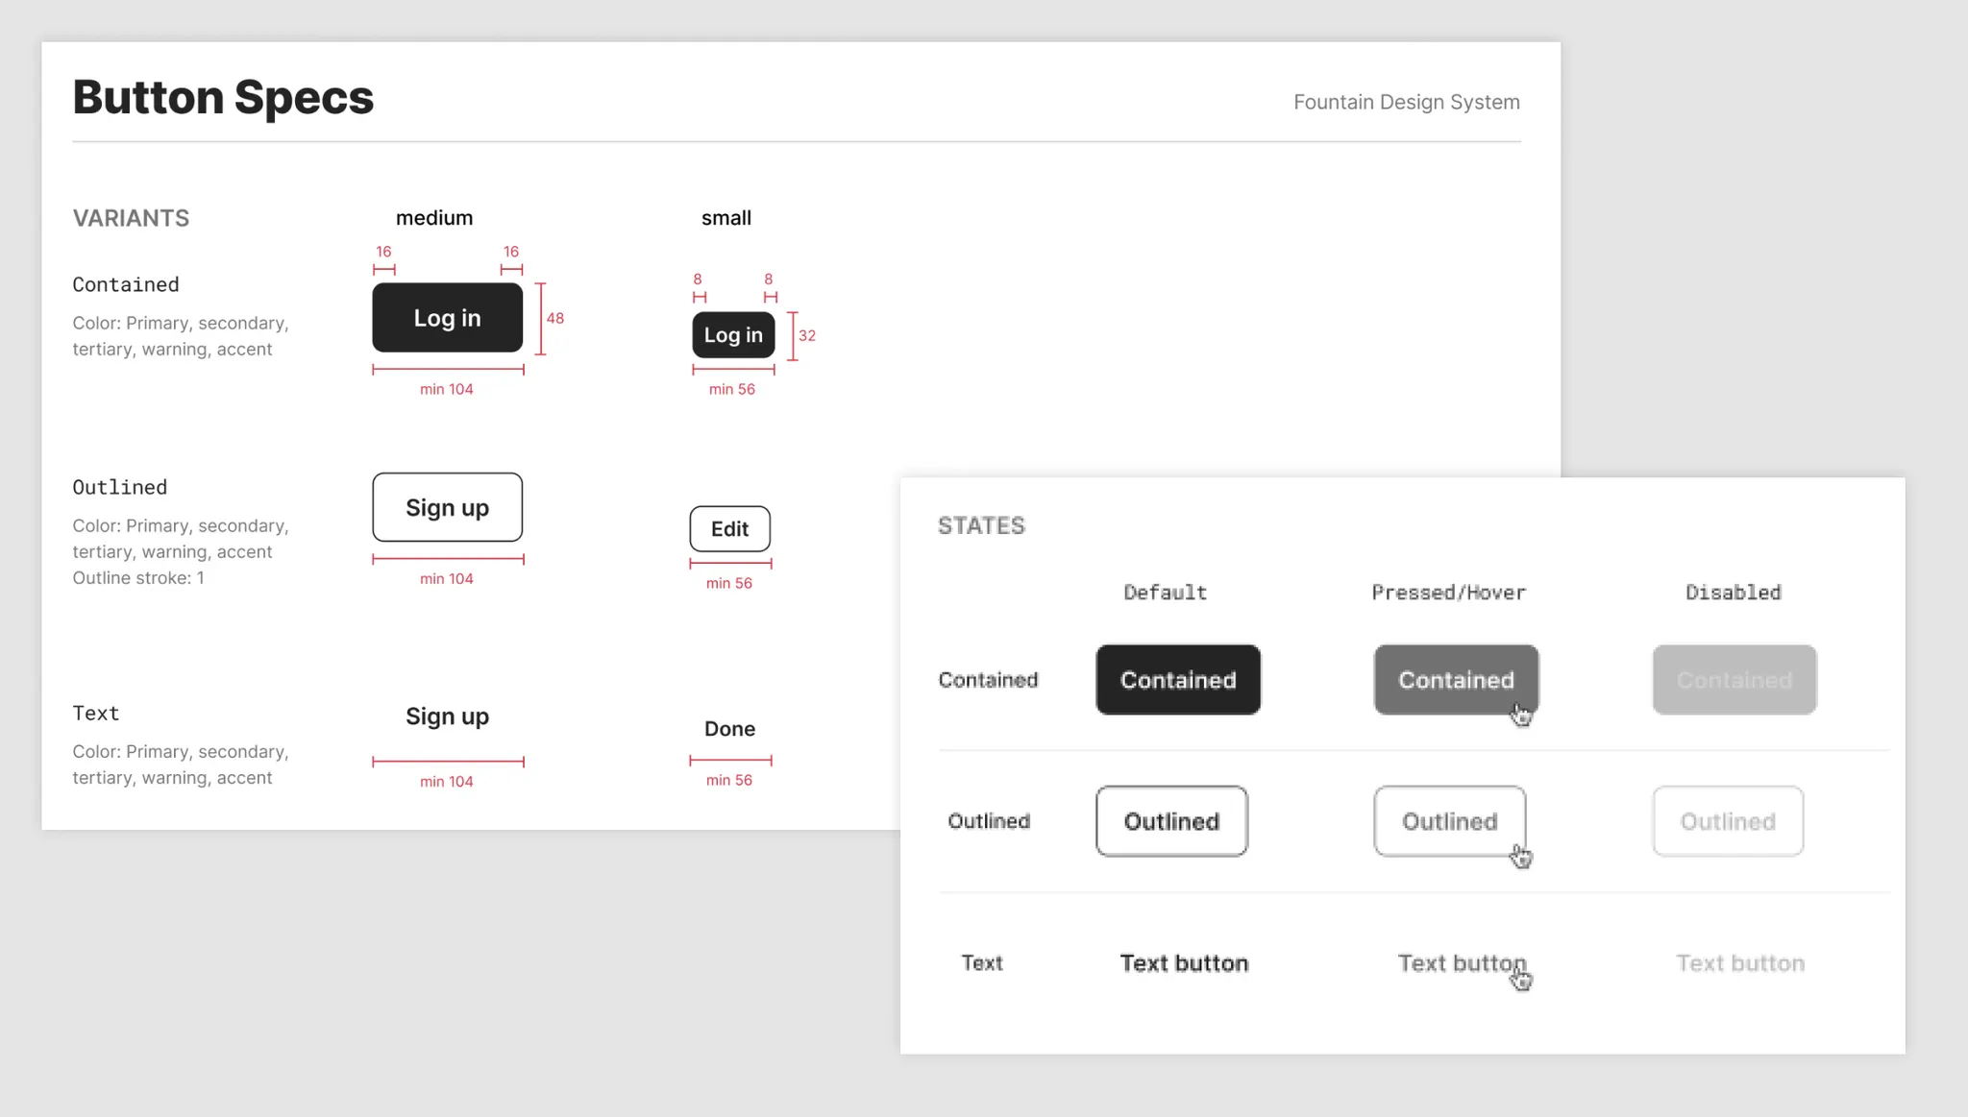The image size is (1968, 1117).
Task: Click the disabled light gray Contained button
Action: point(1734,680)
